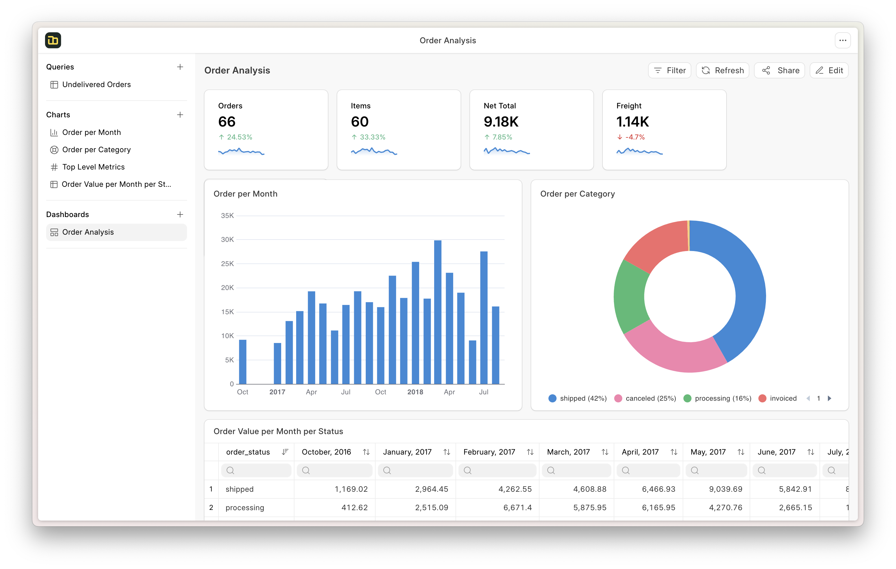Refresh the dashboard data
The width and height of the screenshot is (896, 569).
pyautogui.click(x=722, y=70)
